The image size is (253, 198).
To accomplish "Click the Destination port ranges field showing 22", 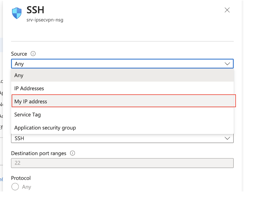I will [x=122, y=163].
